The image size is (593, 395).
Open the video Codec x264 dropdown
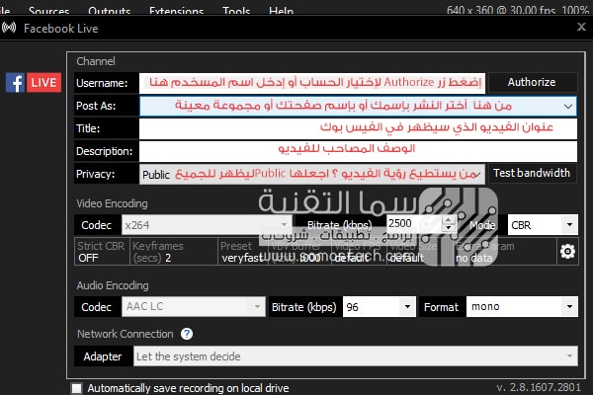207,225
